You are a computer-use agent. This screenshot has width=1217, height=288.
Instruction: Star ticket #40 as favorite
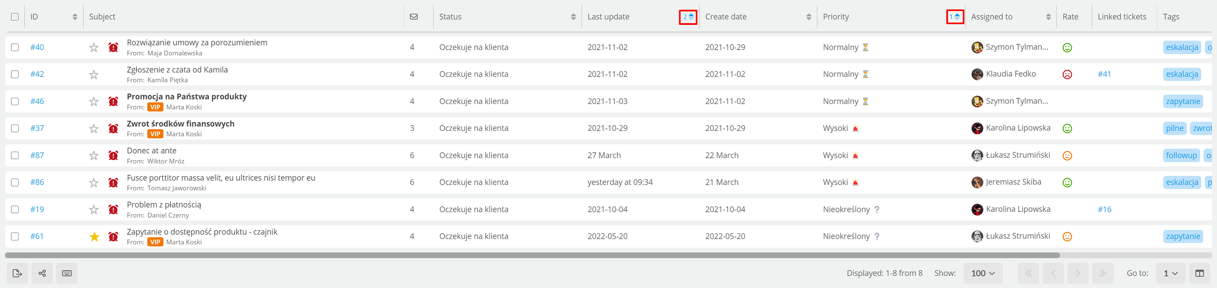(x=94, y=47)
